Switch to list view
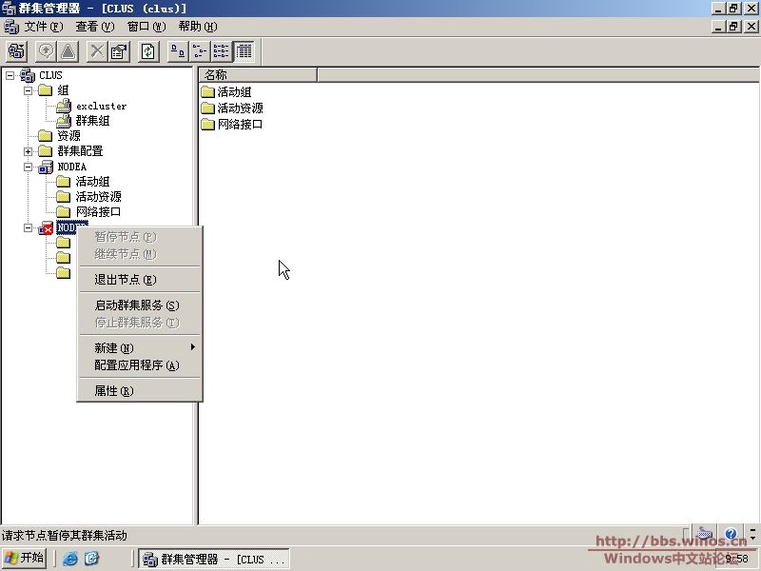 click(221, 51)
